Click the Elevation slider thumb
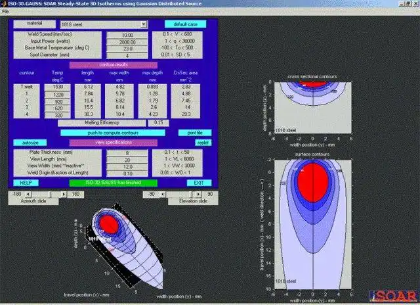Viewport: 420px width, 305px height. click(x=190, y=194)
